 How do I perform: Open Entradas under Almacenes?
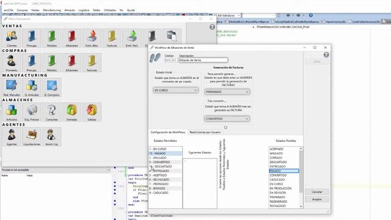tap(72, 112)
